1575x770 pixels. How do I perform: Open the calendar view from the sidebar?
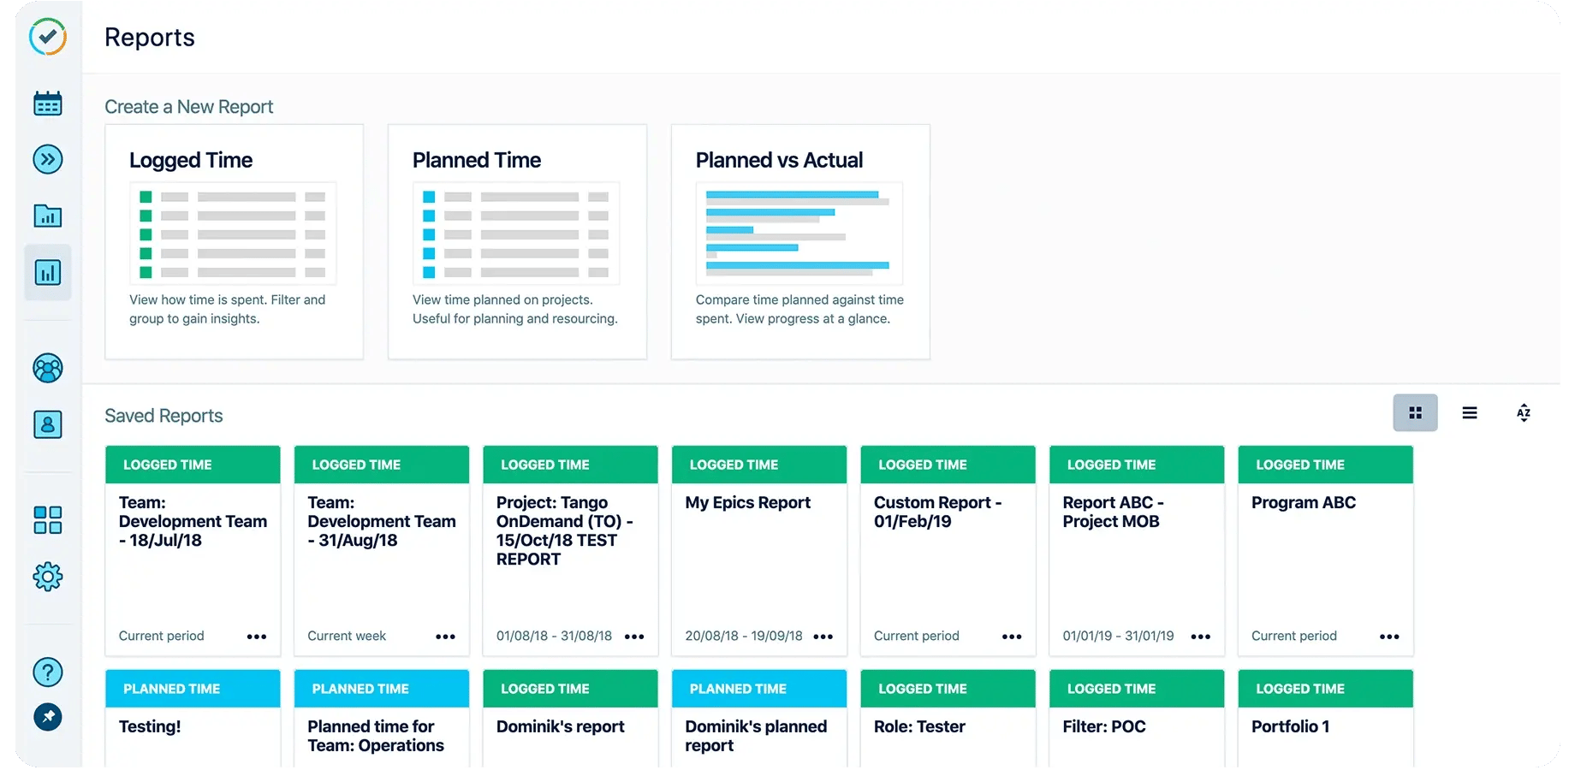(48, 103)
